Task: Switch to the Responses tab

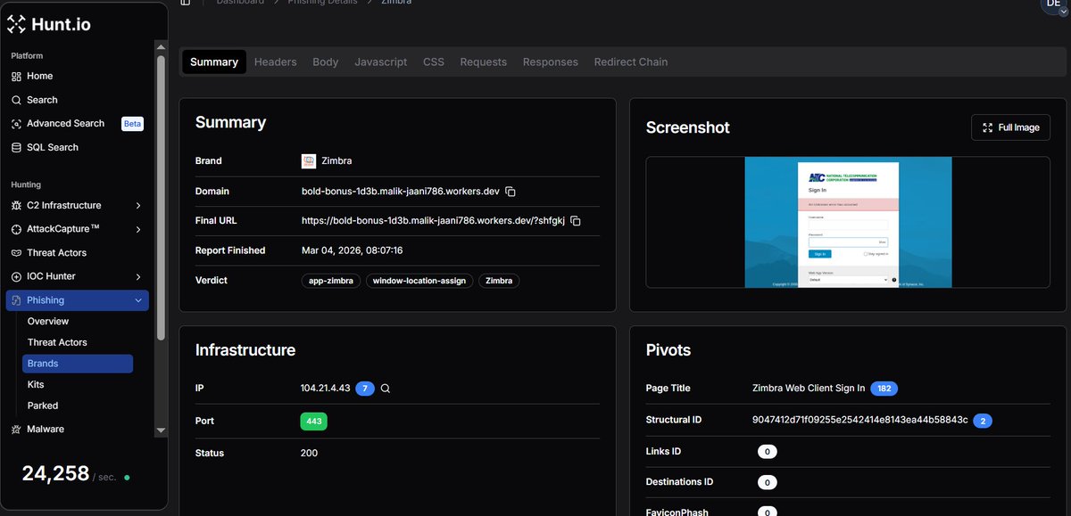Action: click(551, 61)
